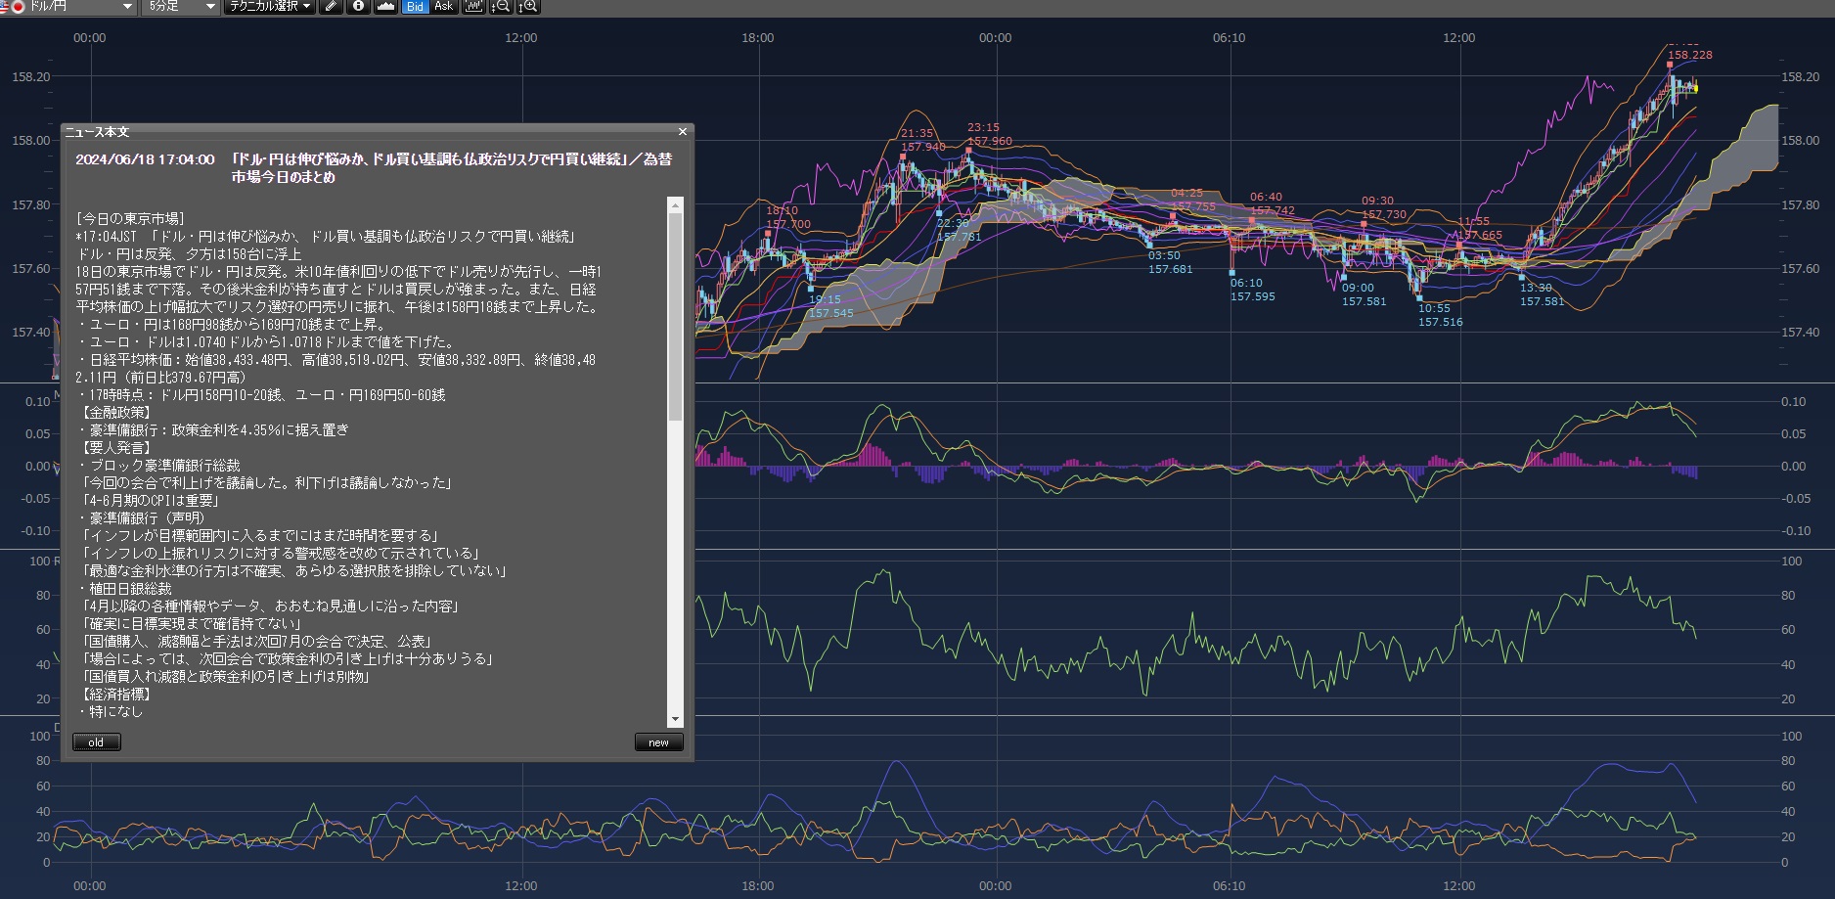Close the ニュース本文 news window
The height and width of the screenshot is (899, 1835).
(683, 131)
